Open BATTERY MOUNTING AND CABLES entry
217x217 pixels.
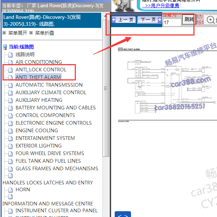56,108
